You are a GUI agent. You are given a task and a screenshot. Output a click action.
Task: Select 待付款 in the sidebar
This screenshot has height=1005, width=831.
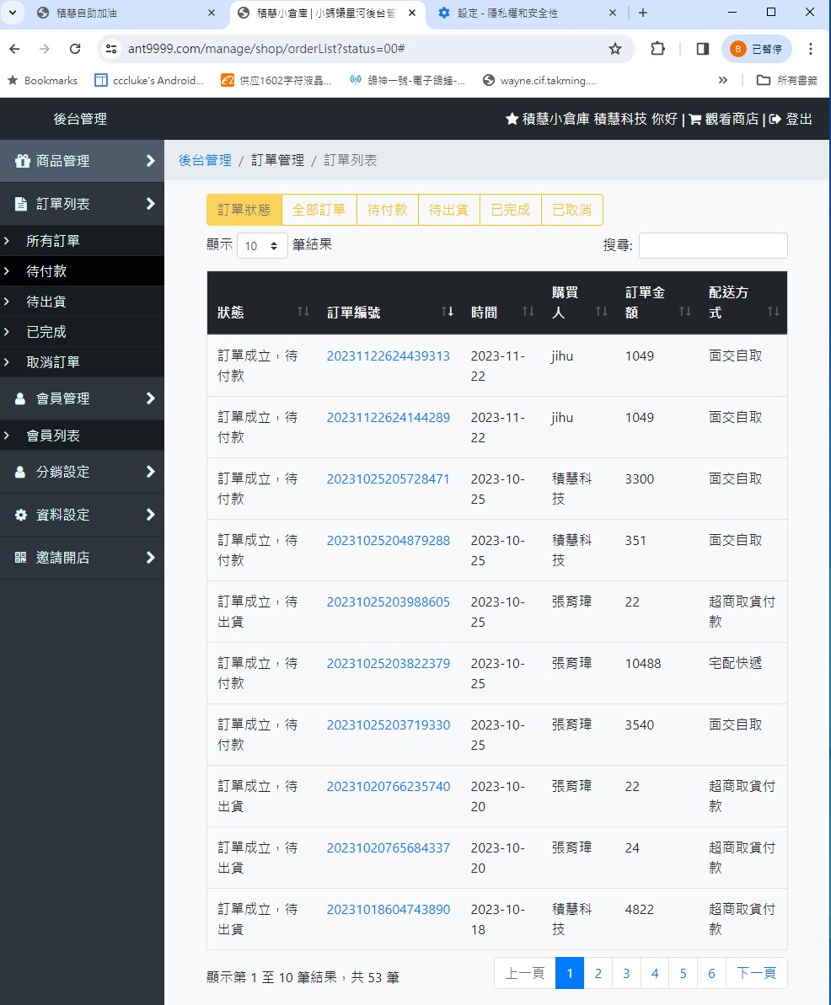82,271
